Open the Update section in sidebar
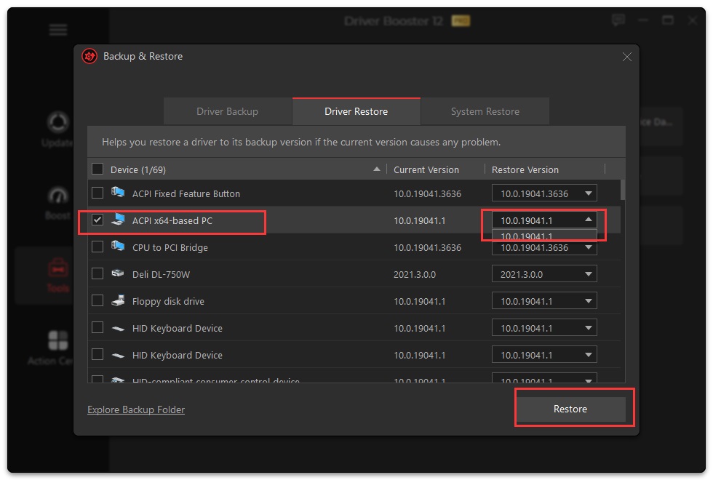The image size is (713, 480). coord(57,129)
